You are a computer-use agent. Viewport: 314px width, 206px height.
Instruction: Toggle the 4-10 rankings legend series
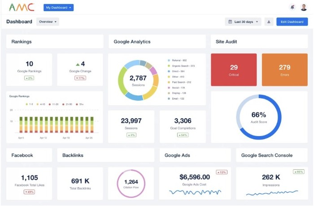coord(41,104)
